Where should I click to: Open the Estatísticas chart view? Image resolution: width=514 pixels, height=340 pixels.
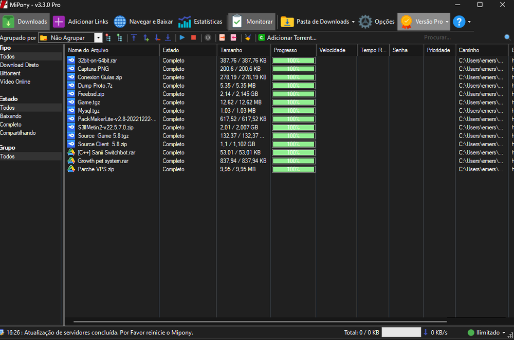200,22
